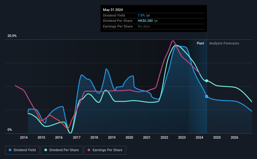Click the 2019 x-axis label
The image size is (257, 159).
tap(112, 137)
